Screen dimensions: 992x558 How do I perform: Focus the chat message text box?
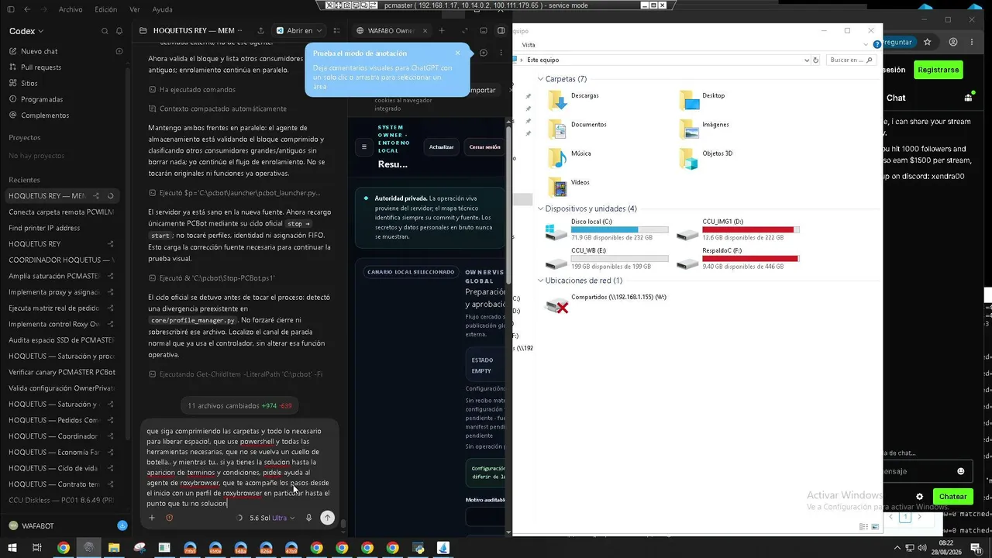pyautogui.click(x=238, y=467)
